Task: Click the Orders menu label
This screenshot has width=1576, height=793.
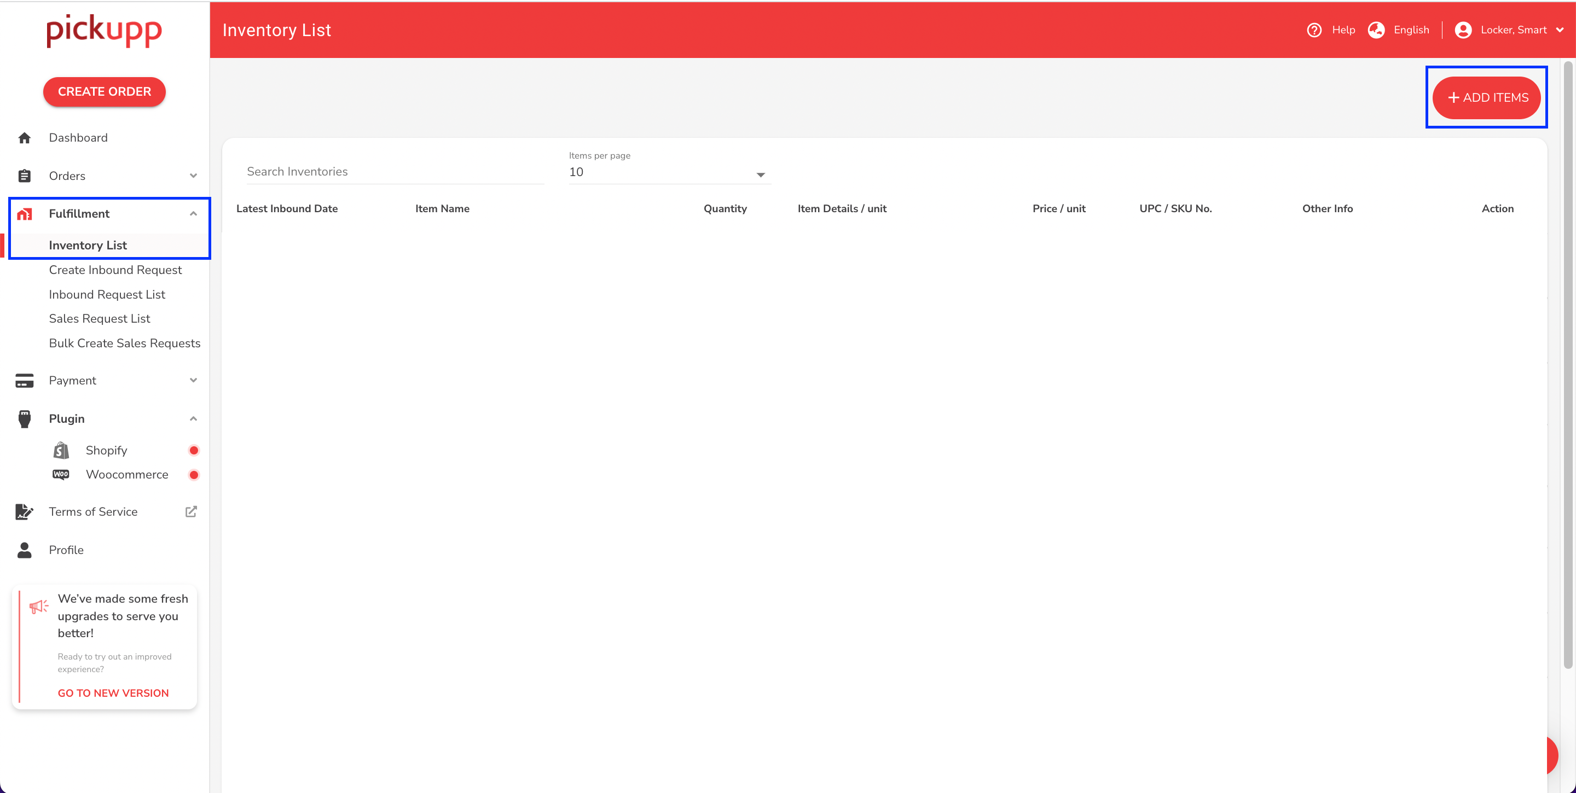Action: coord(67,176)
